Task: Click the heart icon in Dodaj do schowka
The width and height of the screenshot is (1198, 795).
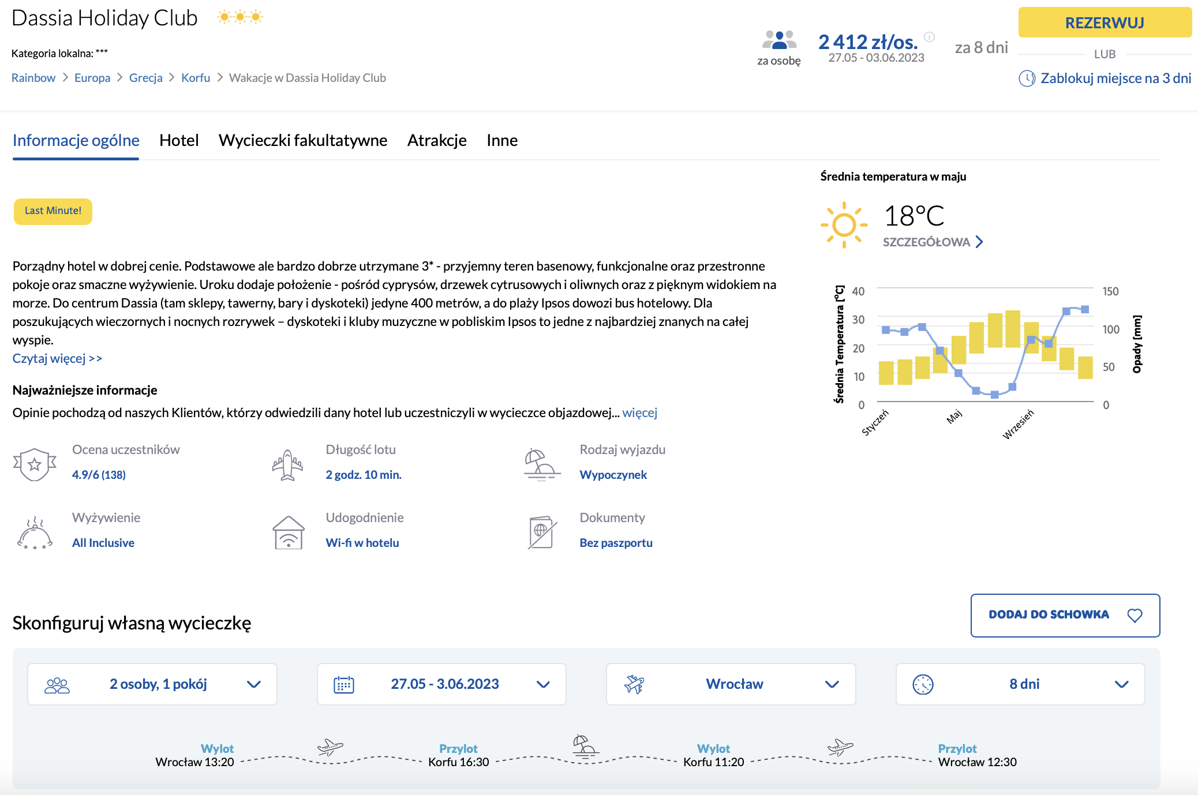Action: coord(1135,616)
